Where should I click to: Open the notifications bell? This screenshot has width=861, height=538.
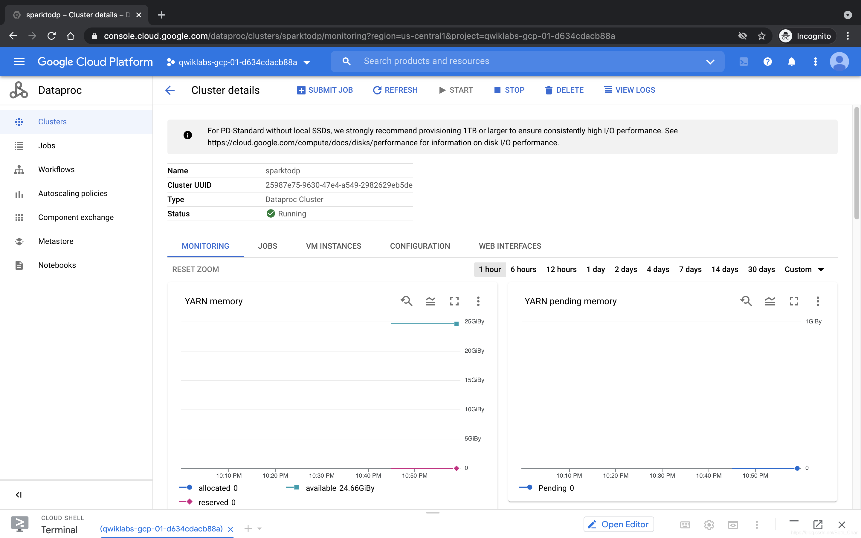click(791, 62)
